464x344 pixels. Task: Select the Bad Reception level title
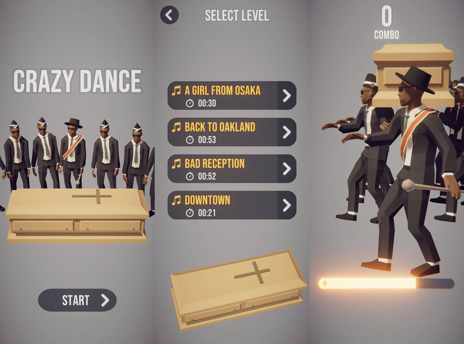(x=215, y=164)
